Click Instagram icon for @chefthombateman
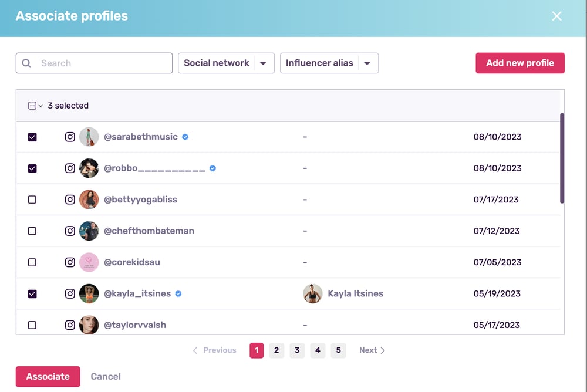Image resolution: width=587 pixels, height=392 pixels. 70,231
